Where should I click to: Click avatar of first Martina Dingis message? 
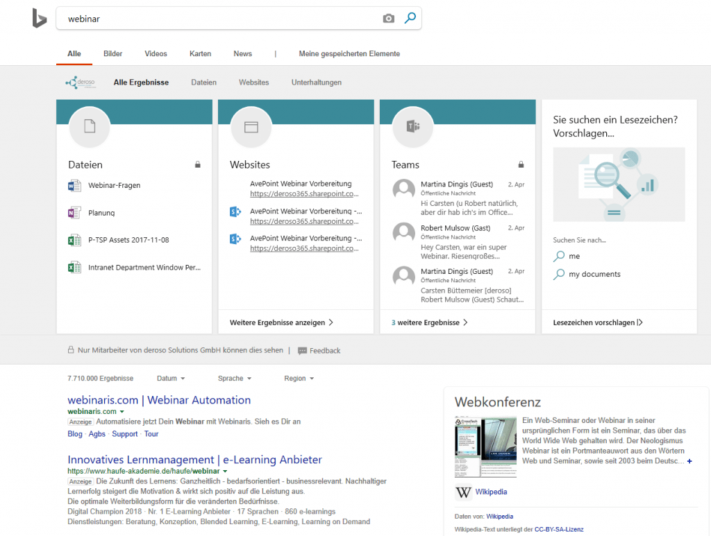pyautogui.click(x=403, y=190)
